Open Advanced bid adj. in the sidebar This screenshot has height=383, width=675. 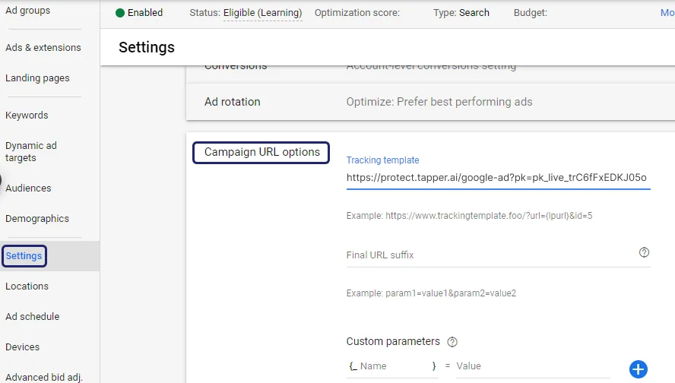click(x=43, y=377)
